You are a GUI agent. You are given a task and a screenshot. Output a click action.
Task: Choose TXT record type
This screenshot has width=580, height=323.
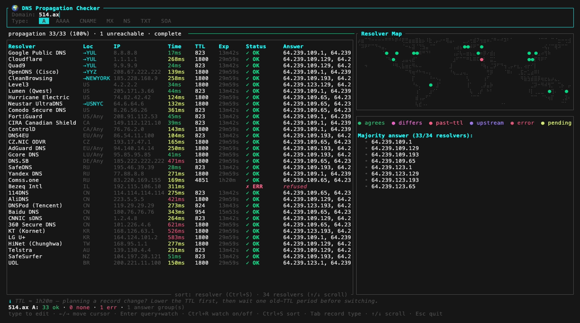(145, 21)
